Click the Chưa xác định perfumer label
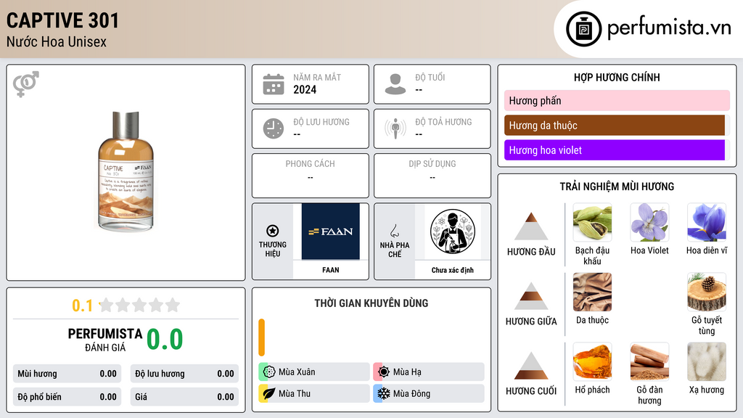The width and height of the screenshot is (743, 418). click(x=453, y=270)
